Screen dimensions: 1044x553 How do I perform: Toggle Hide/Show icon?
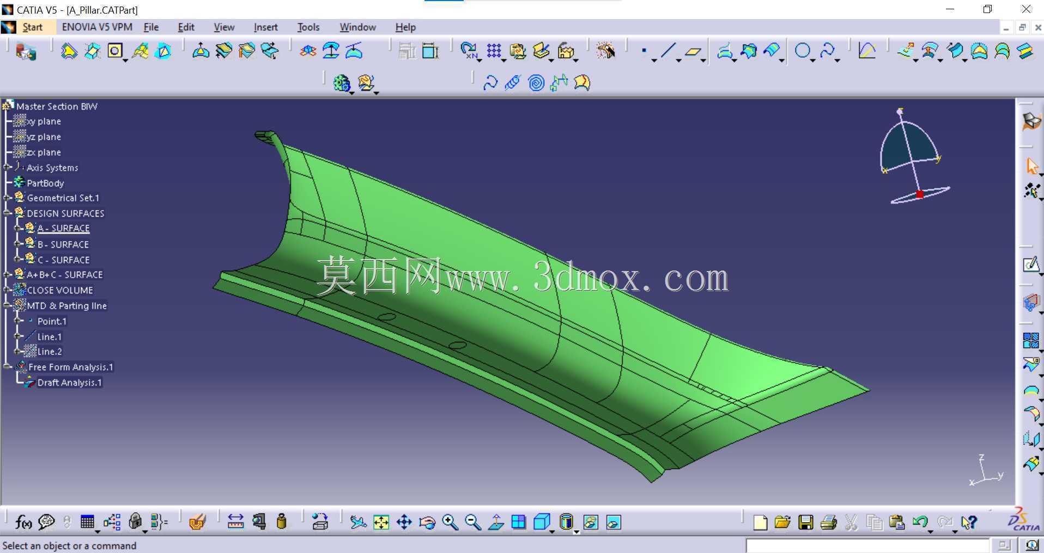tap(591, 523)
